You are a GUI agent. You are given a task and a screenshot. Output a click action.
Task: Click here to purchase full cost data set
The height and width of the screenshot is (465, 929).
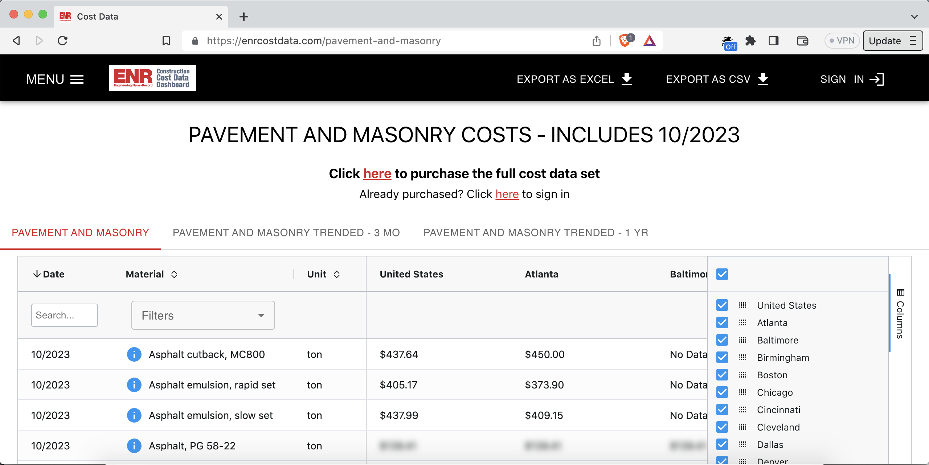tap(377, 174)
